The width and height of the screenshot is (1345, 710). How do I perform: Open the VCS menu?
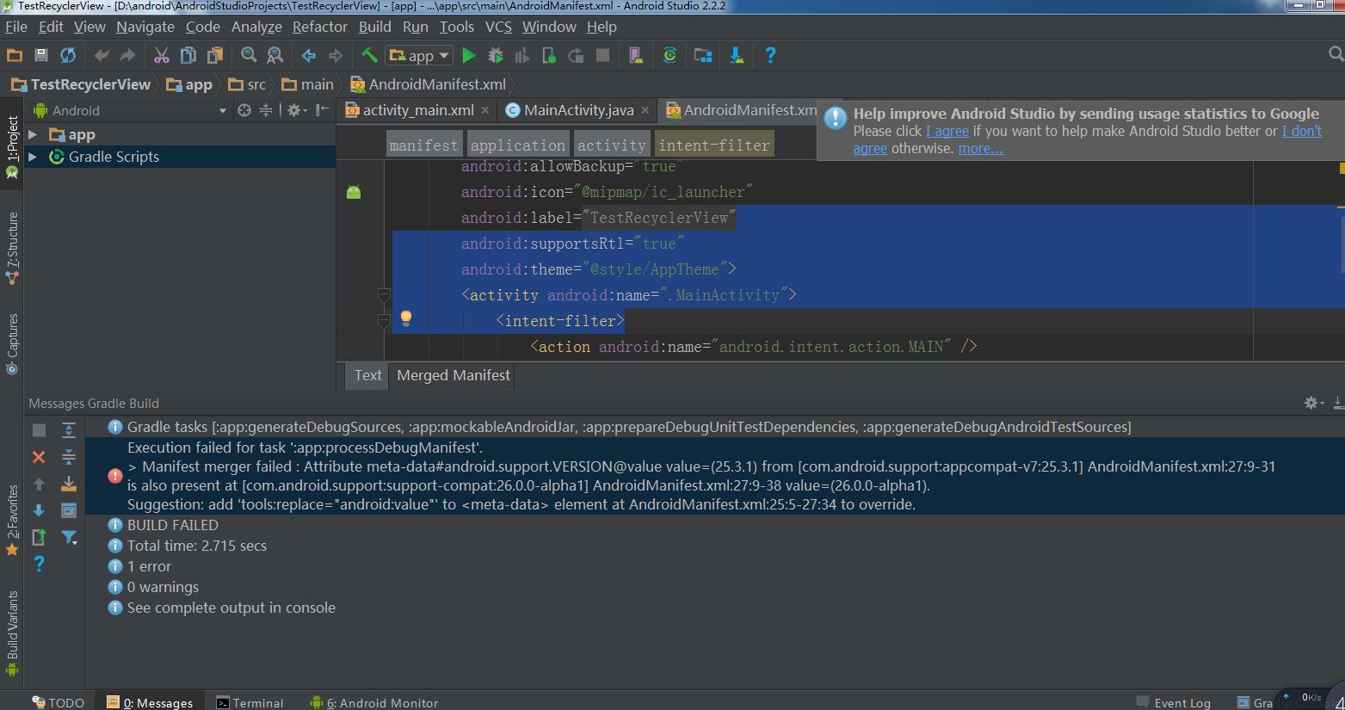coord(498,27)
